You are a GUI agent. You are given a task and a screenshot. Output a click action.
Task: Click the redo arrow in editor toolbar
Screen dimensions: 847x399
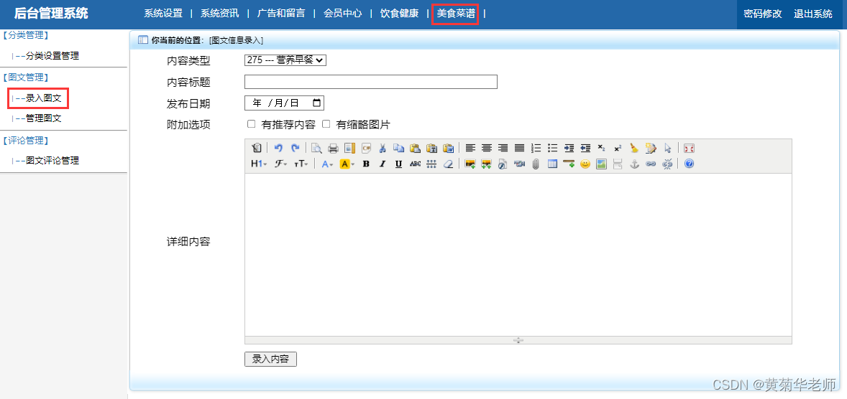point(295,148)
